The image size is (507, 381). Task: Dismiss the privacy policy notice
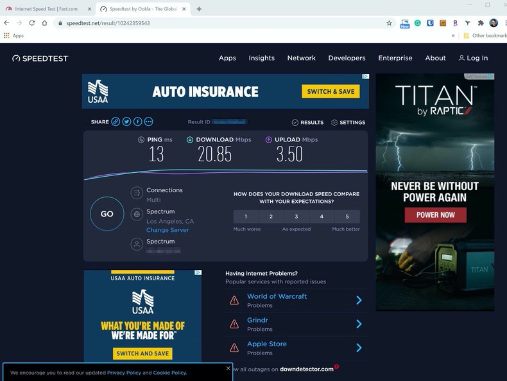pos(228,368)
